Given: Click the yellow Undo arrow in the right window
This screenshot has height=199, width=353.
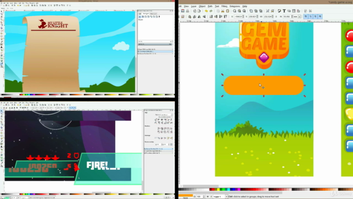Looking at the screenshot, I should tap(206, 11).
